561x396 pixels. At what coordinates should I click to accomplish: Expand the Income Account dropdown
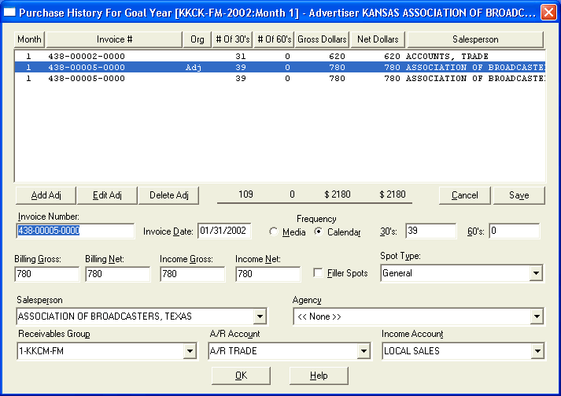coord(537,351)
